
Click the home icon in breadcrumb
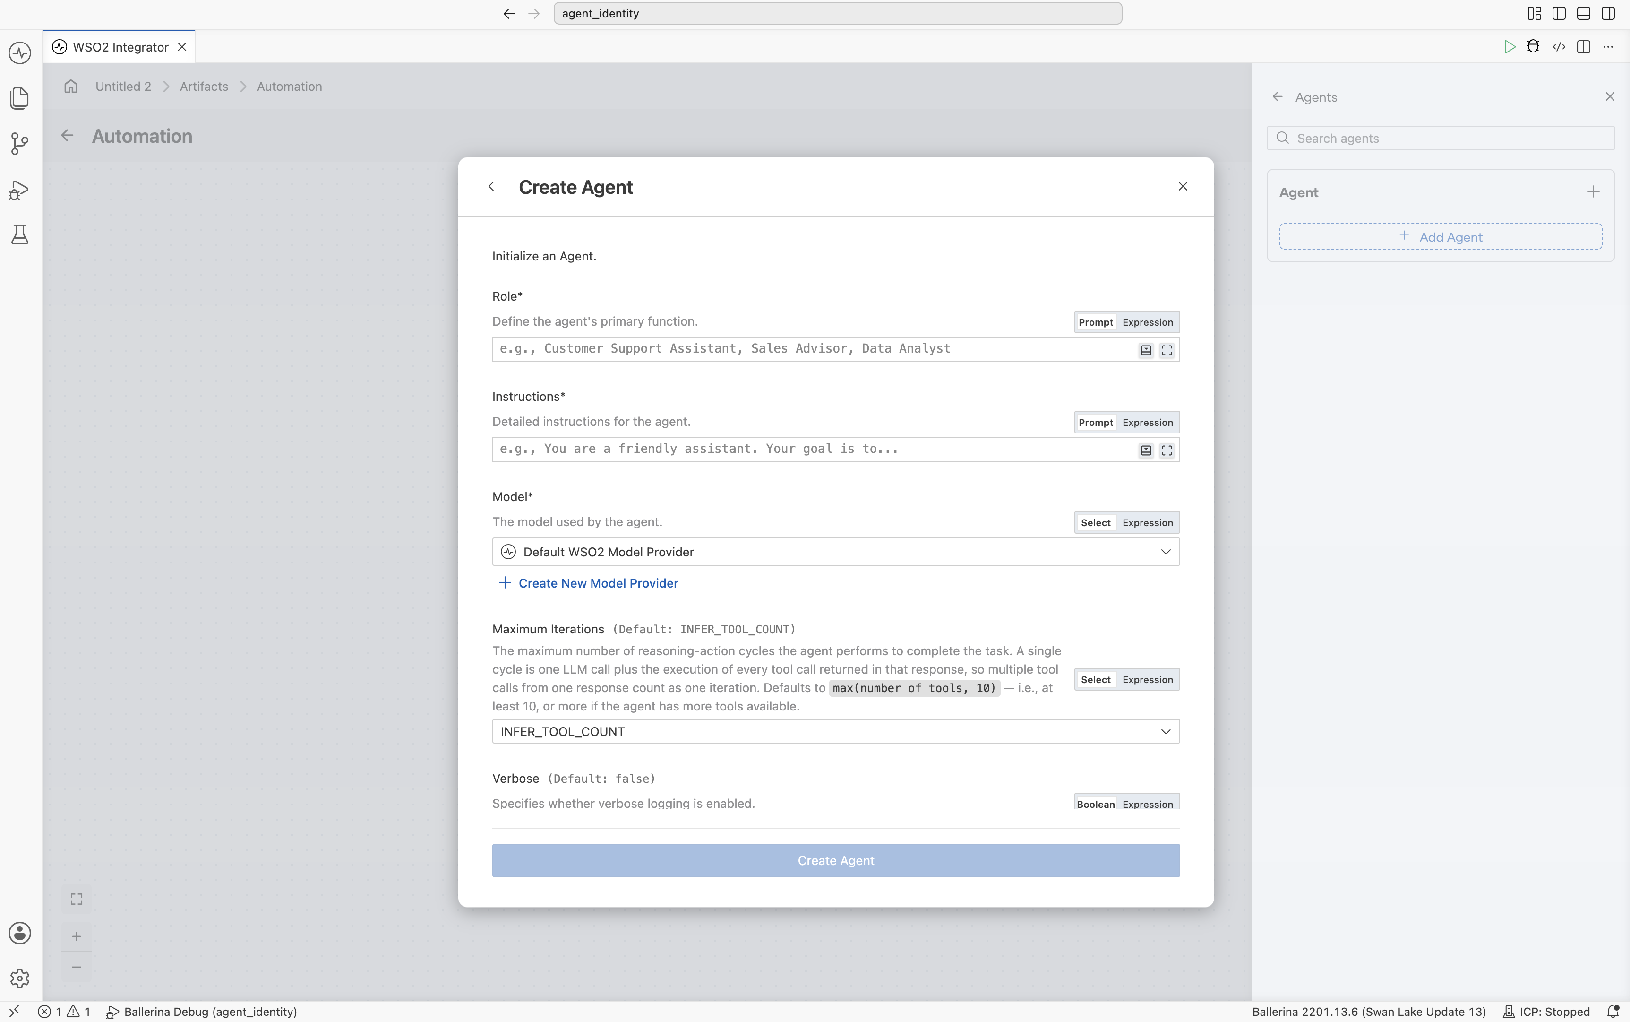pos(71,87)
